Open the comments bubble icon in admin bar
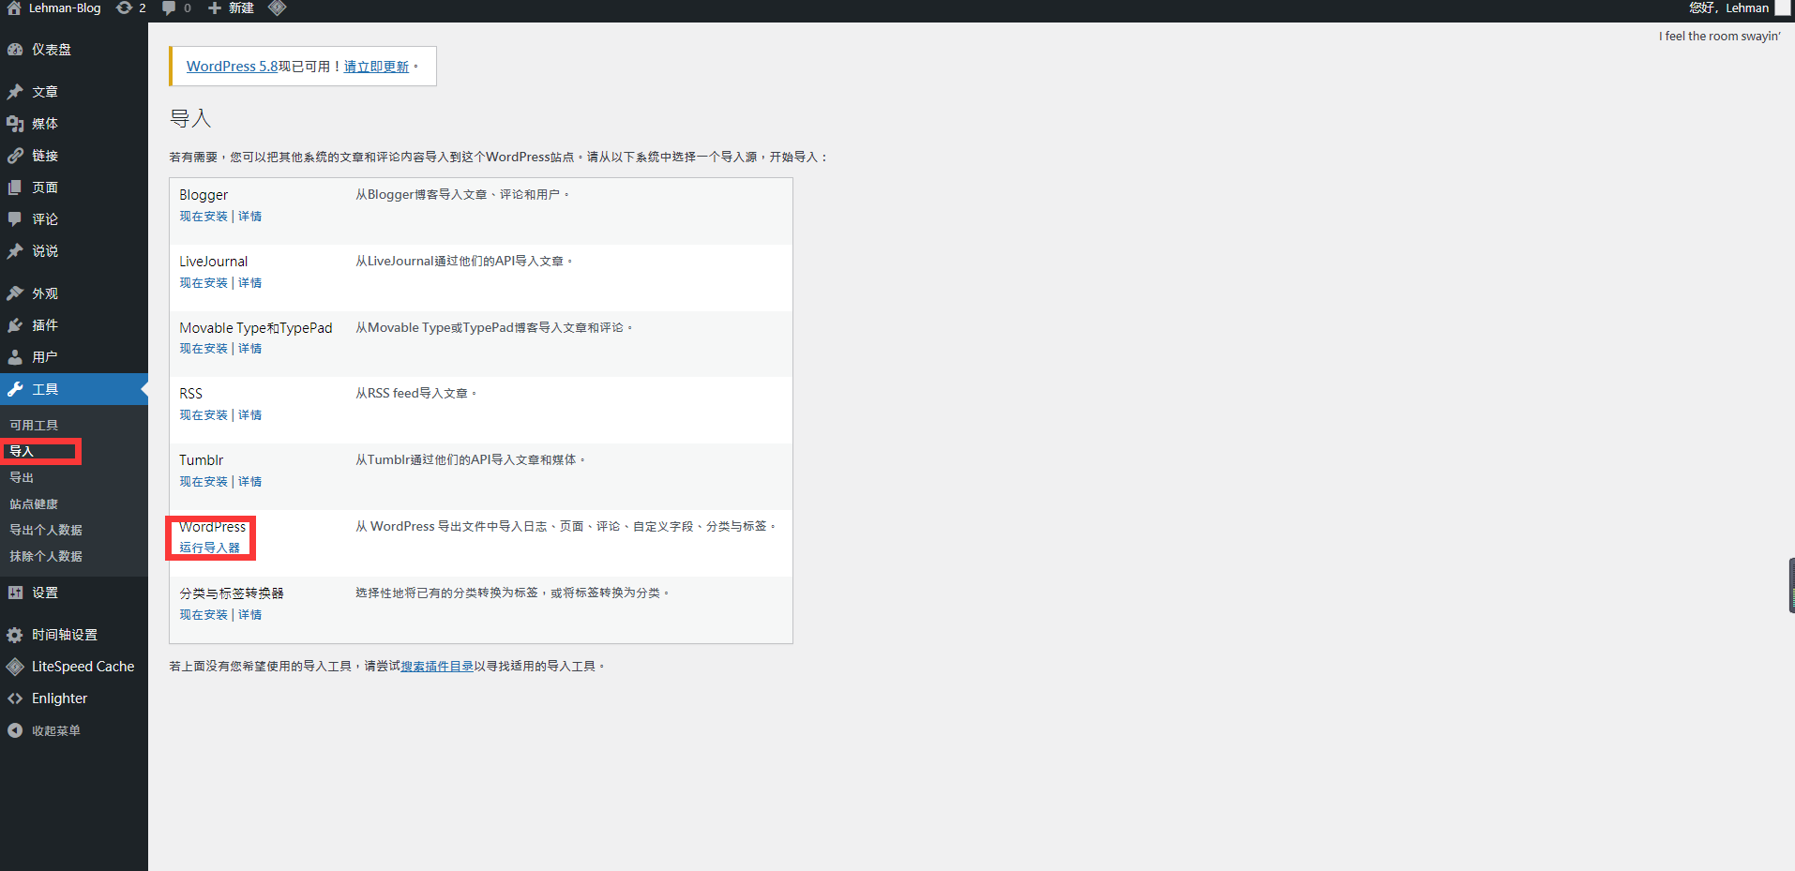The image size is (1795, 871). tap(169, 8)
